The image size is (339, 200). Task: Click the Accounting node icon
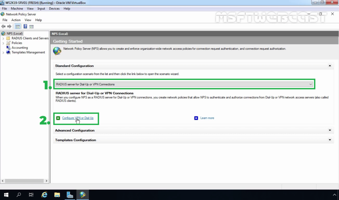pyautogui.click(x=8, y=48)
